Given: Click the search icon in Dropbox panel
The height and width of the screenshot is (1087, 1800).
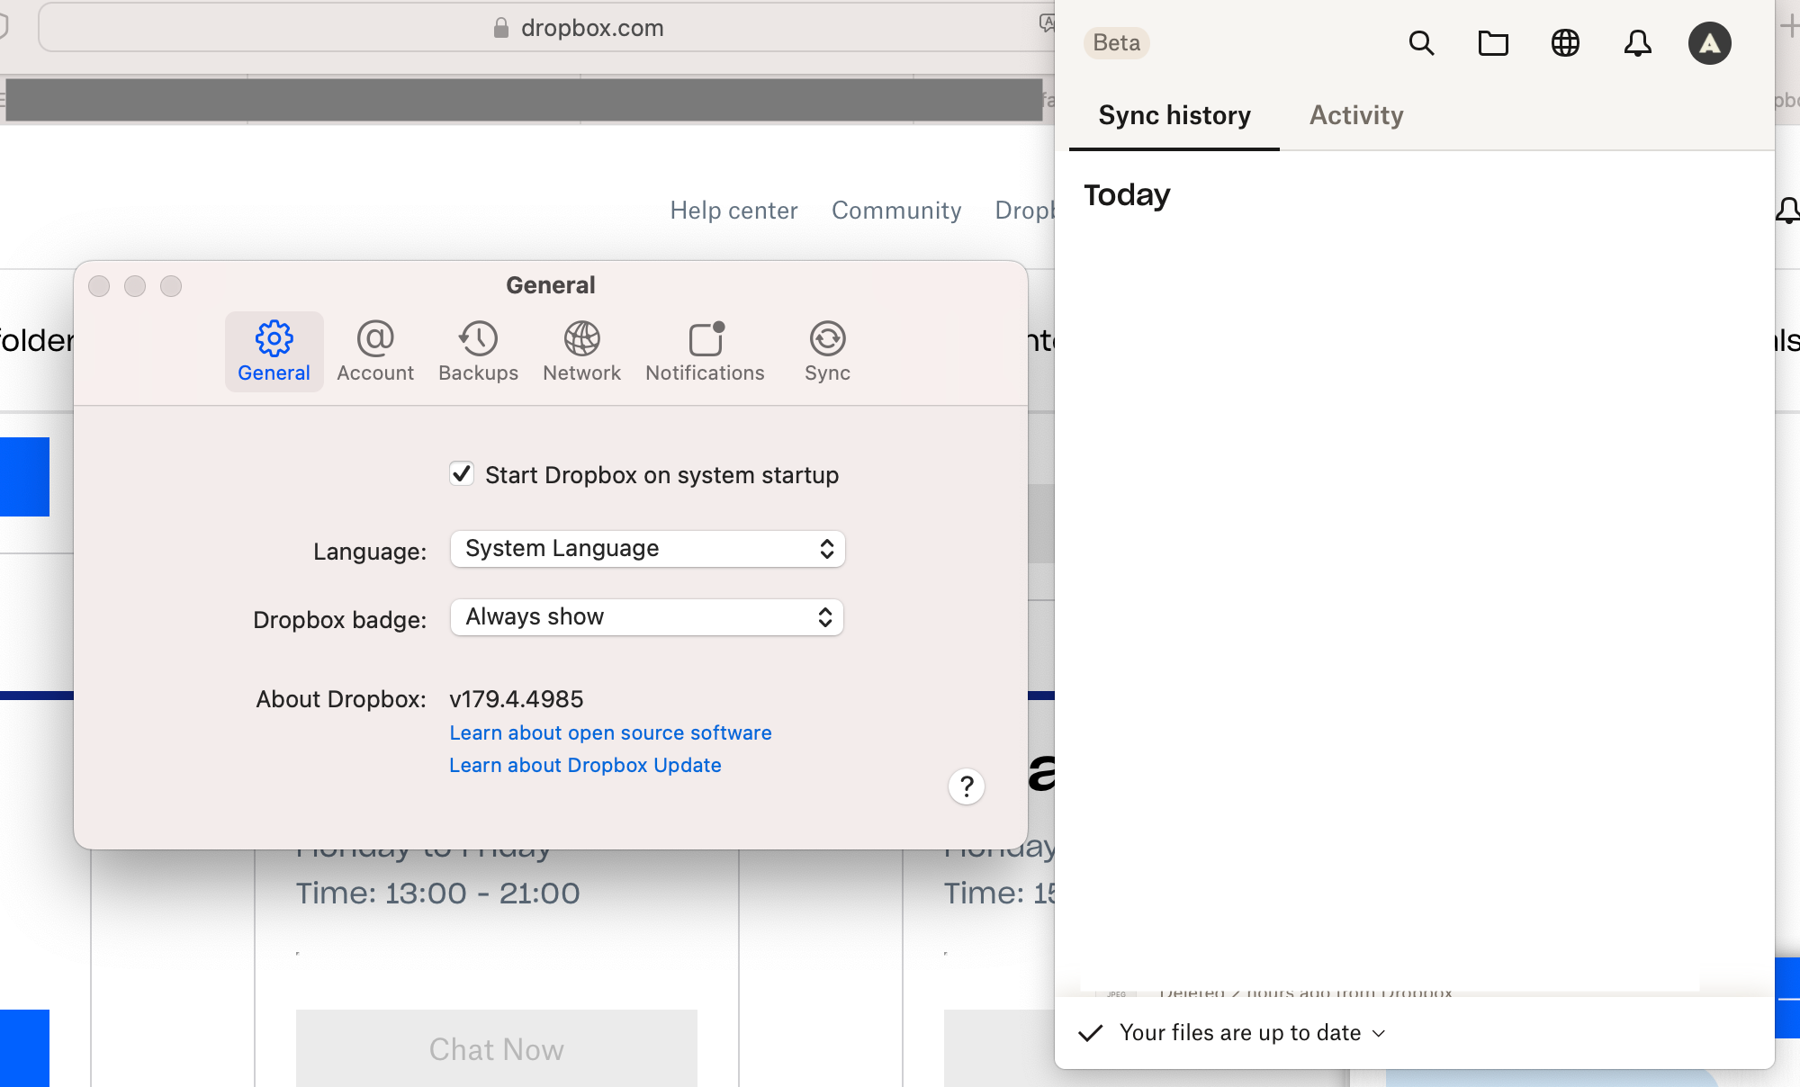Looking at the screenshot, I should point(1421,43).
